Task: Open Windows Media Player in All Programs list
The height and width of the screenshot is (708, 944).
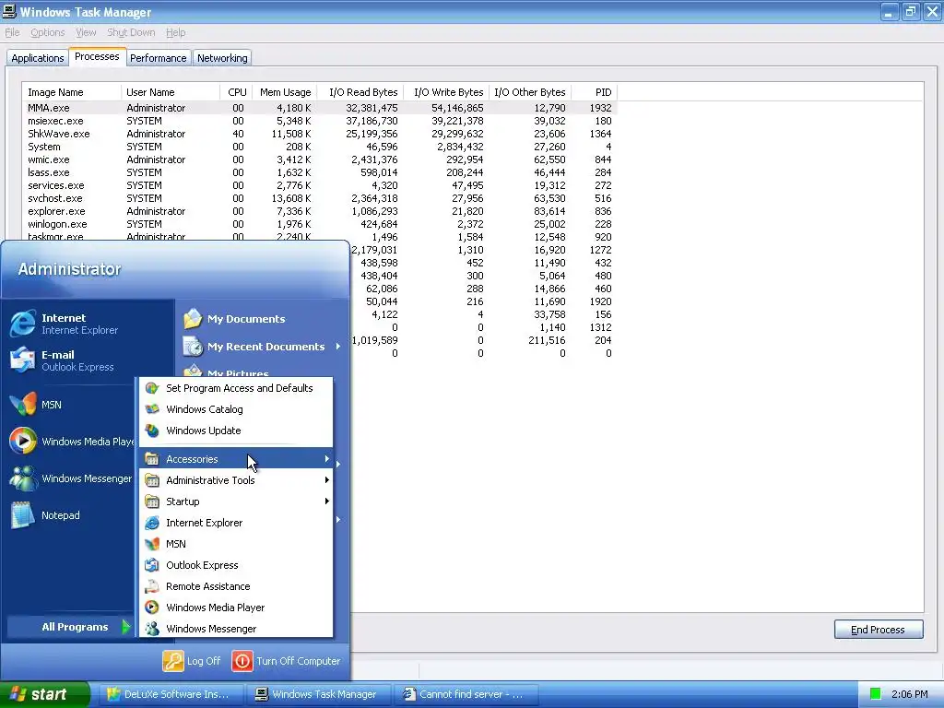Action: point(236,607)
